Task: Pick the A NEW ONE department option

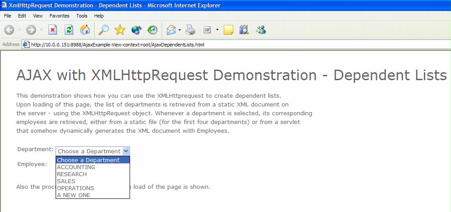Action: pyautogui.click(x=74, y=195)
